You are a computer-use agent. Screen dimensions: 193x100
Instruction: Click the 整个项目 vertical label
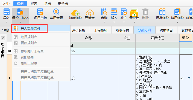point(3,50)
